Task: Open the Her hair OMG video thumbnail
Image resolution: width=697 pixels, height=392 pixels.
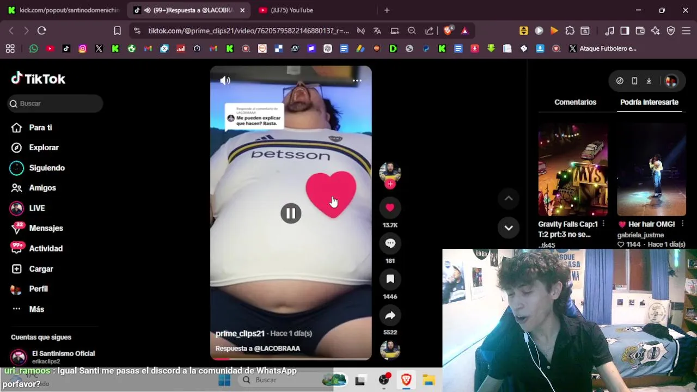Action: click(651, 169)
